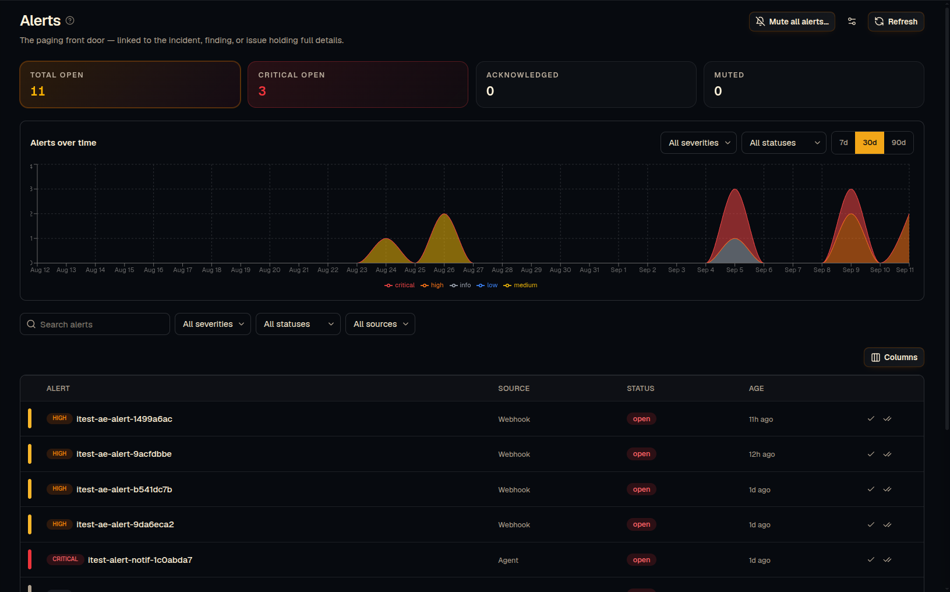This screenshot has height=592, width=950.
Task: Click the double-check icon for itest-ae-alert-1499a6ac
Action: click(887, 419)
